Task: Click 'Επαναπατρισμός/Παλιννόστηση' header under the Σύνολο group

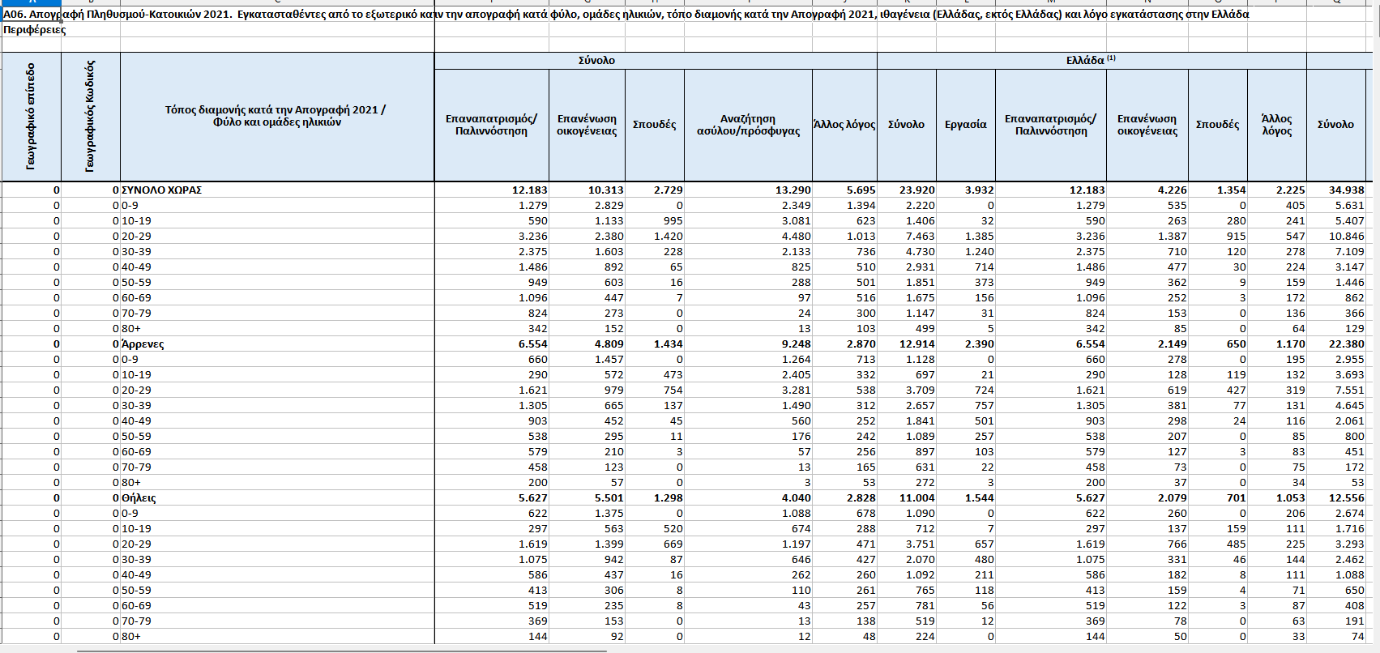Action: (492, 125)
